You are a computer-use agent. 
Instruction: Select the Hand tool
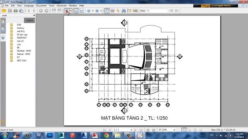click(x=107, y=11)
